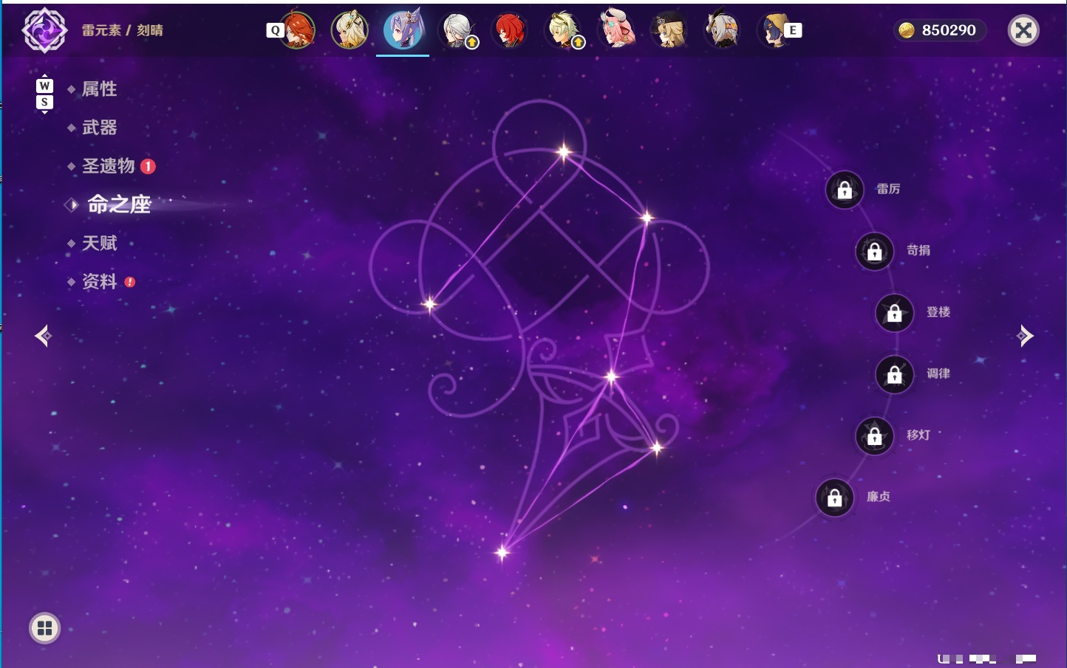1067x668 pixels.
Task: Switch to the next character with right arrow
Action: click(1025, 336)
